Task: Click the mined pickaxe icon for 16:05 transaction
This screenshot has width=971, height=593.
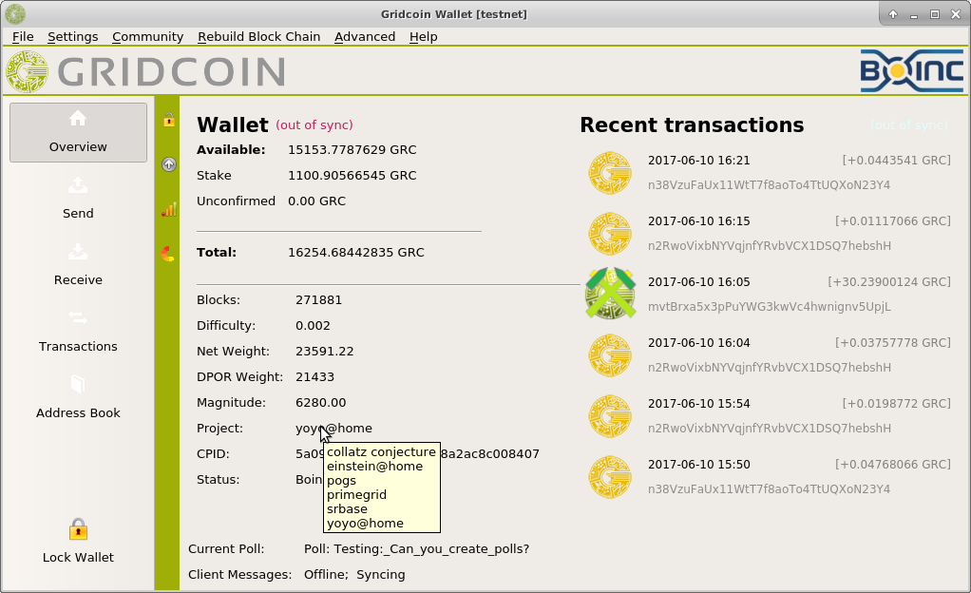Action: tap(610, 294)
